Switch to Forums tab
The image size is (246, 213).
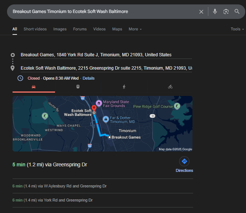(80, 29)
